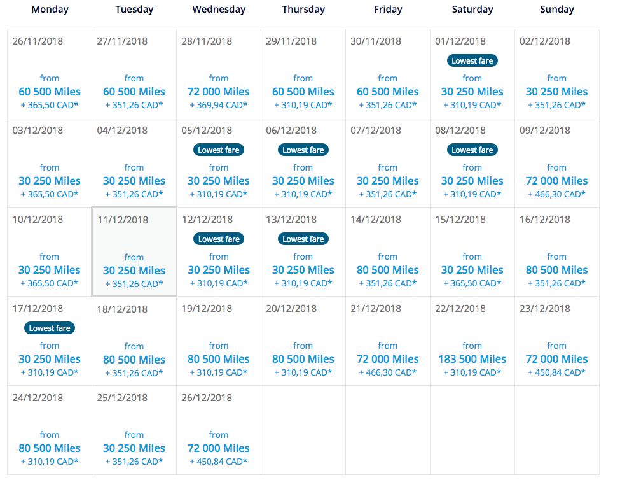
Task: Click the Lowest fare badge on 08/12/2018
Action: [x=472, y=150]
